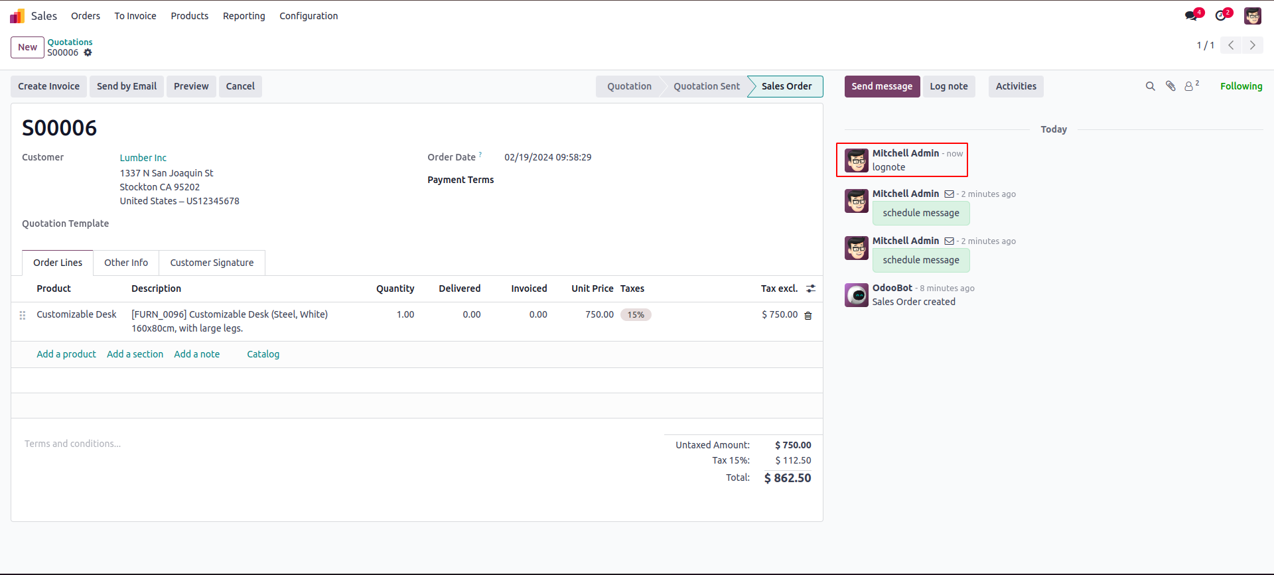Open the Reporting menu
This screenshot has height=575, width=1274.
244,16
